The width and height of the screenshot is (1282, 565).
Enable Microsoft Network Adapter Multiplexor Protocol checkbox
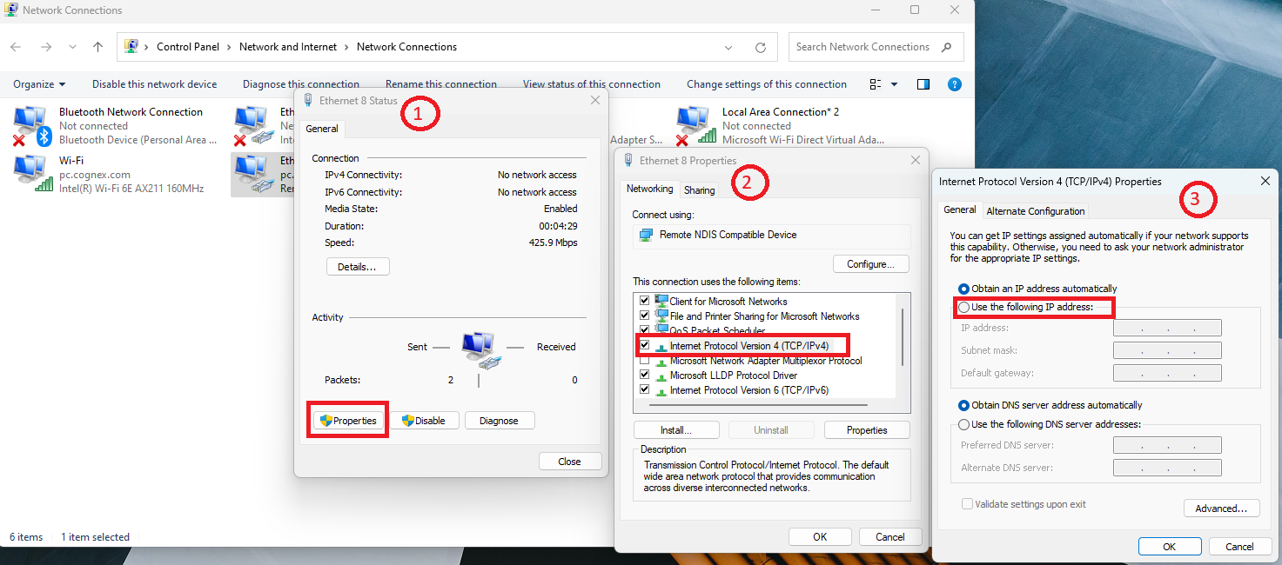click(644, 361)
